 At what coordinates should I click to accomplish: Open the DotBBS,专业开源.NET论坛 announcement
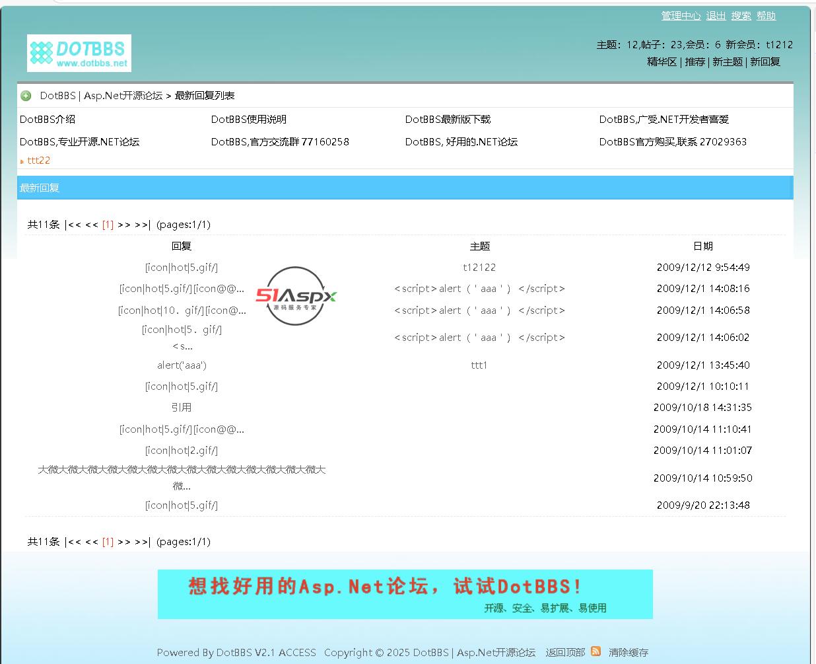point(80,142)
